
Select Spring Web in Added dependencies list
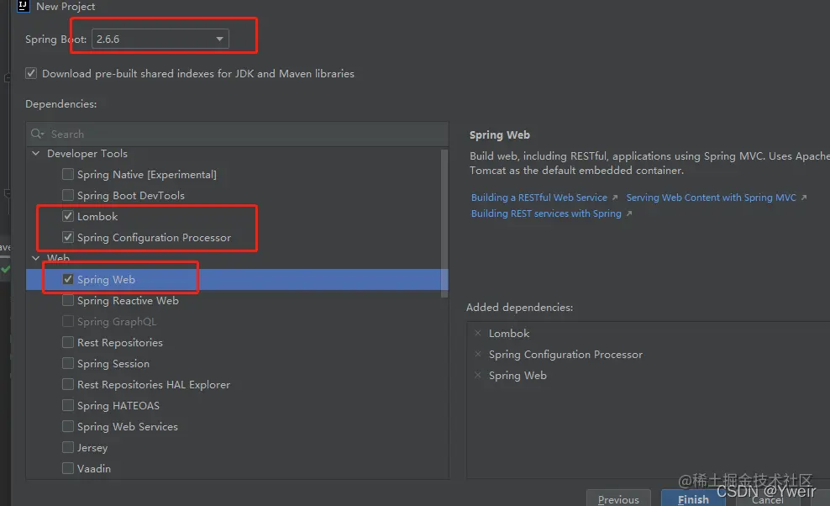[x=517, y=375]
